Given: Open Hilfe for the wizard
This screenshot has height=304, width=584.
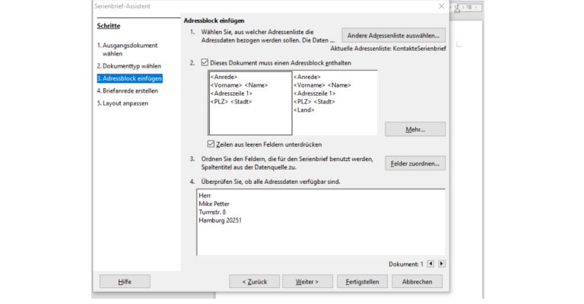Looking at the screenshot, I should coord(125,281).
